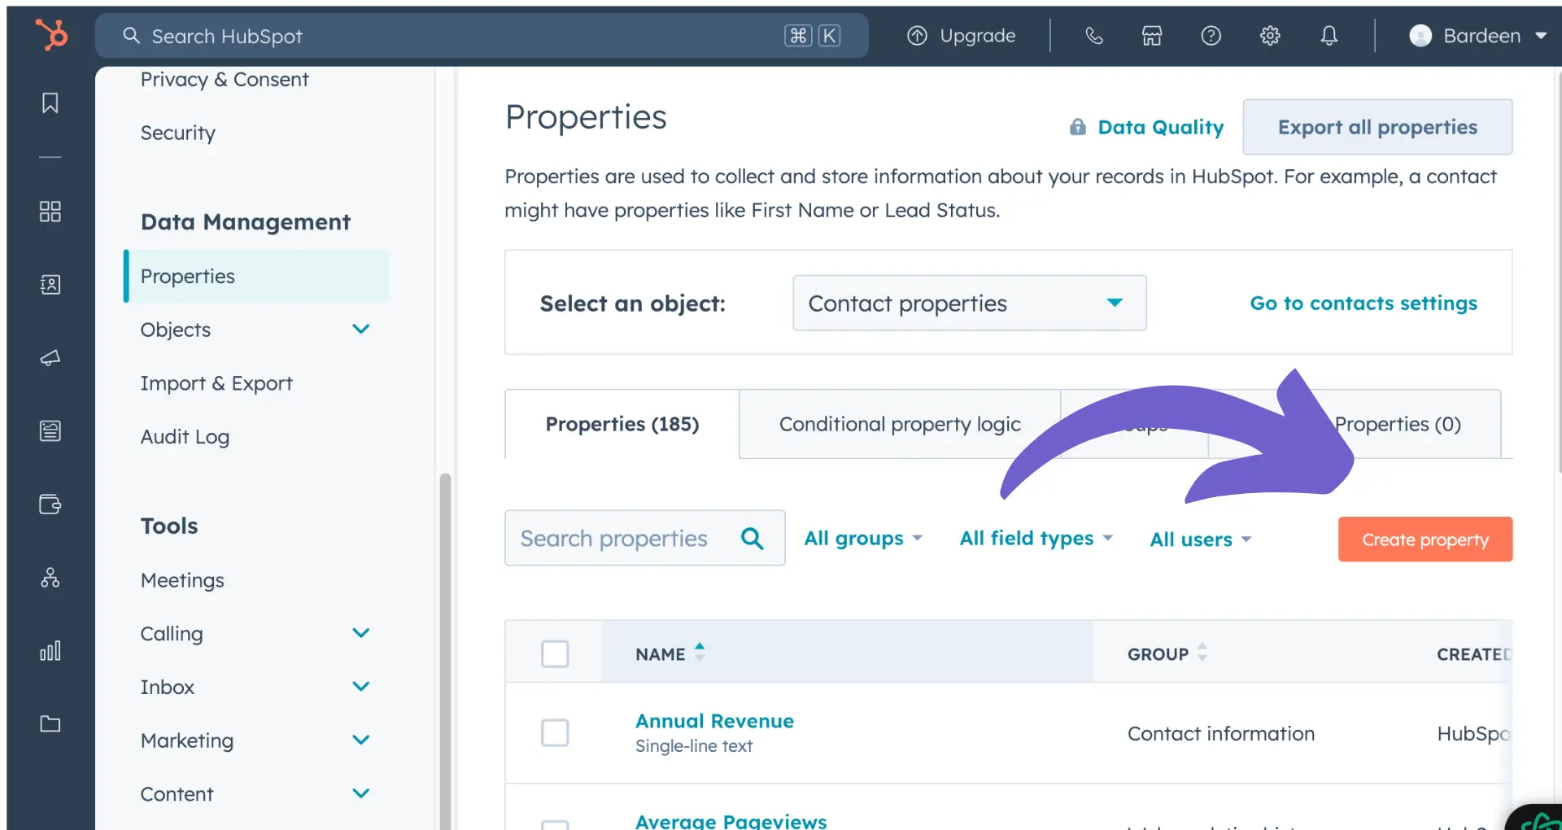The width and height of the screenshot is (1562, 830).
Task: Open Privacy & Consent settings
Action: (x=225, y=80)
